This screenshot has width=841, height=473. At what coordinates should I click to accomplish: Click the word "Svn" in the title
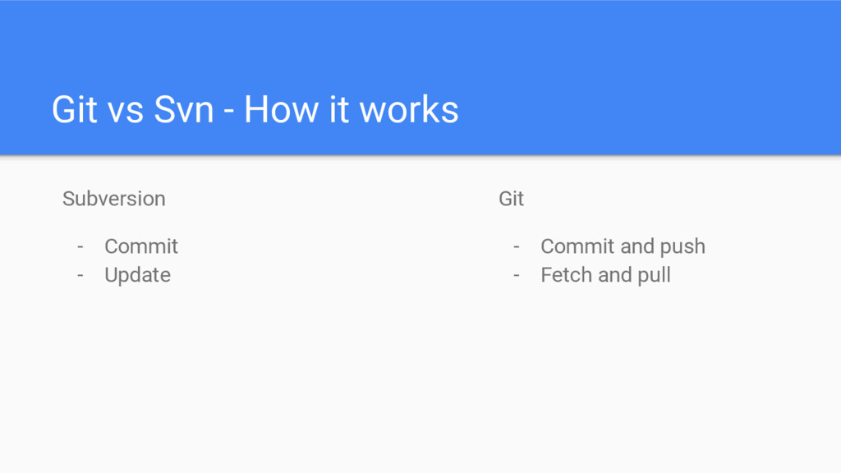[x=184, y=110]
